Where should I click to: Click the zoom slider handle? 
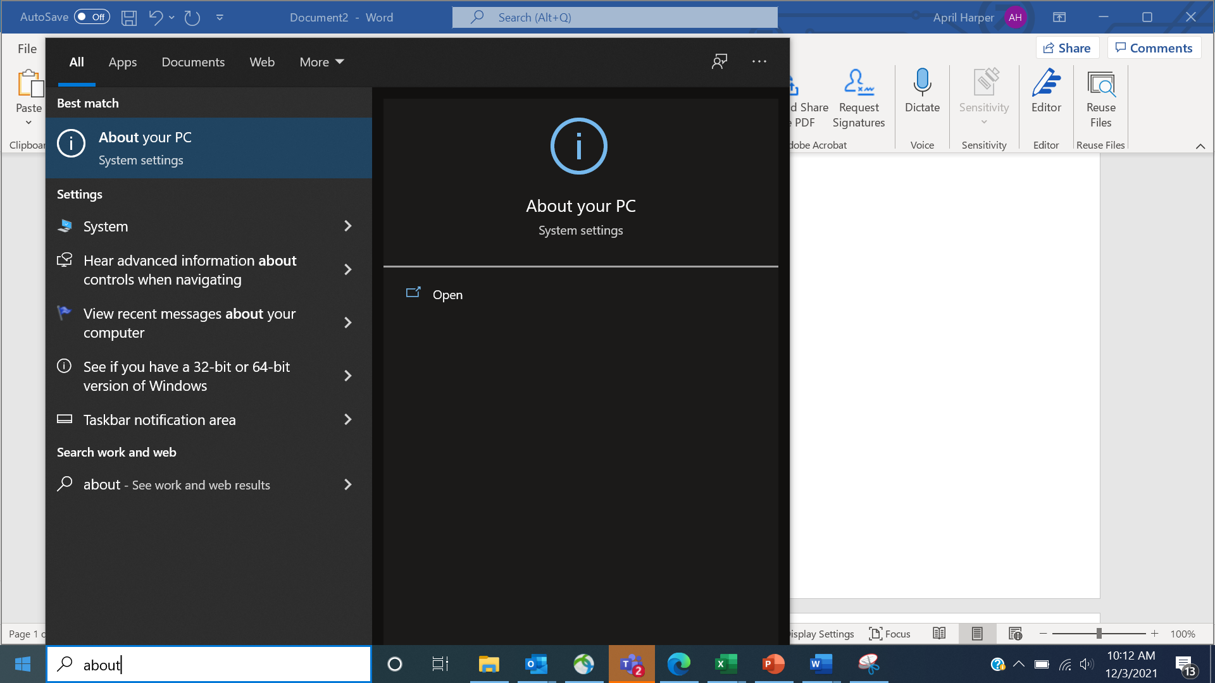tap(1099, 634)
